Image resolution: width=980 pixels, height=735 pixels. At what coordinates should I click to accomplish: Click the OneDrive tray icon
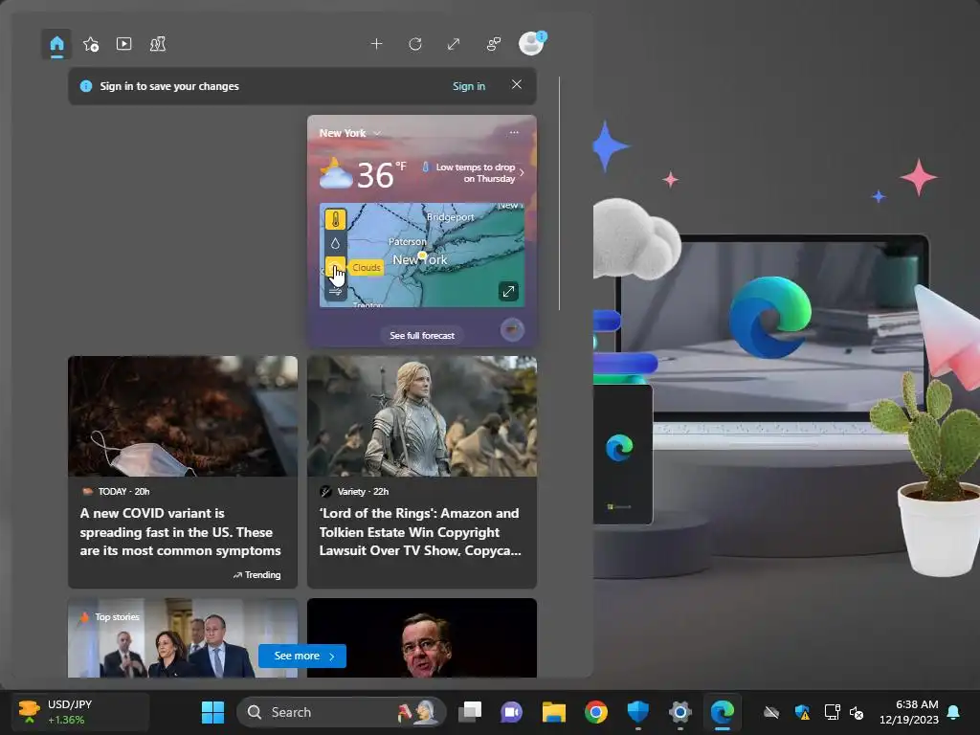tap(771, 712)
